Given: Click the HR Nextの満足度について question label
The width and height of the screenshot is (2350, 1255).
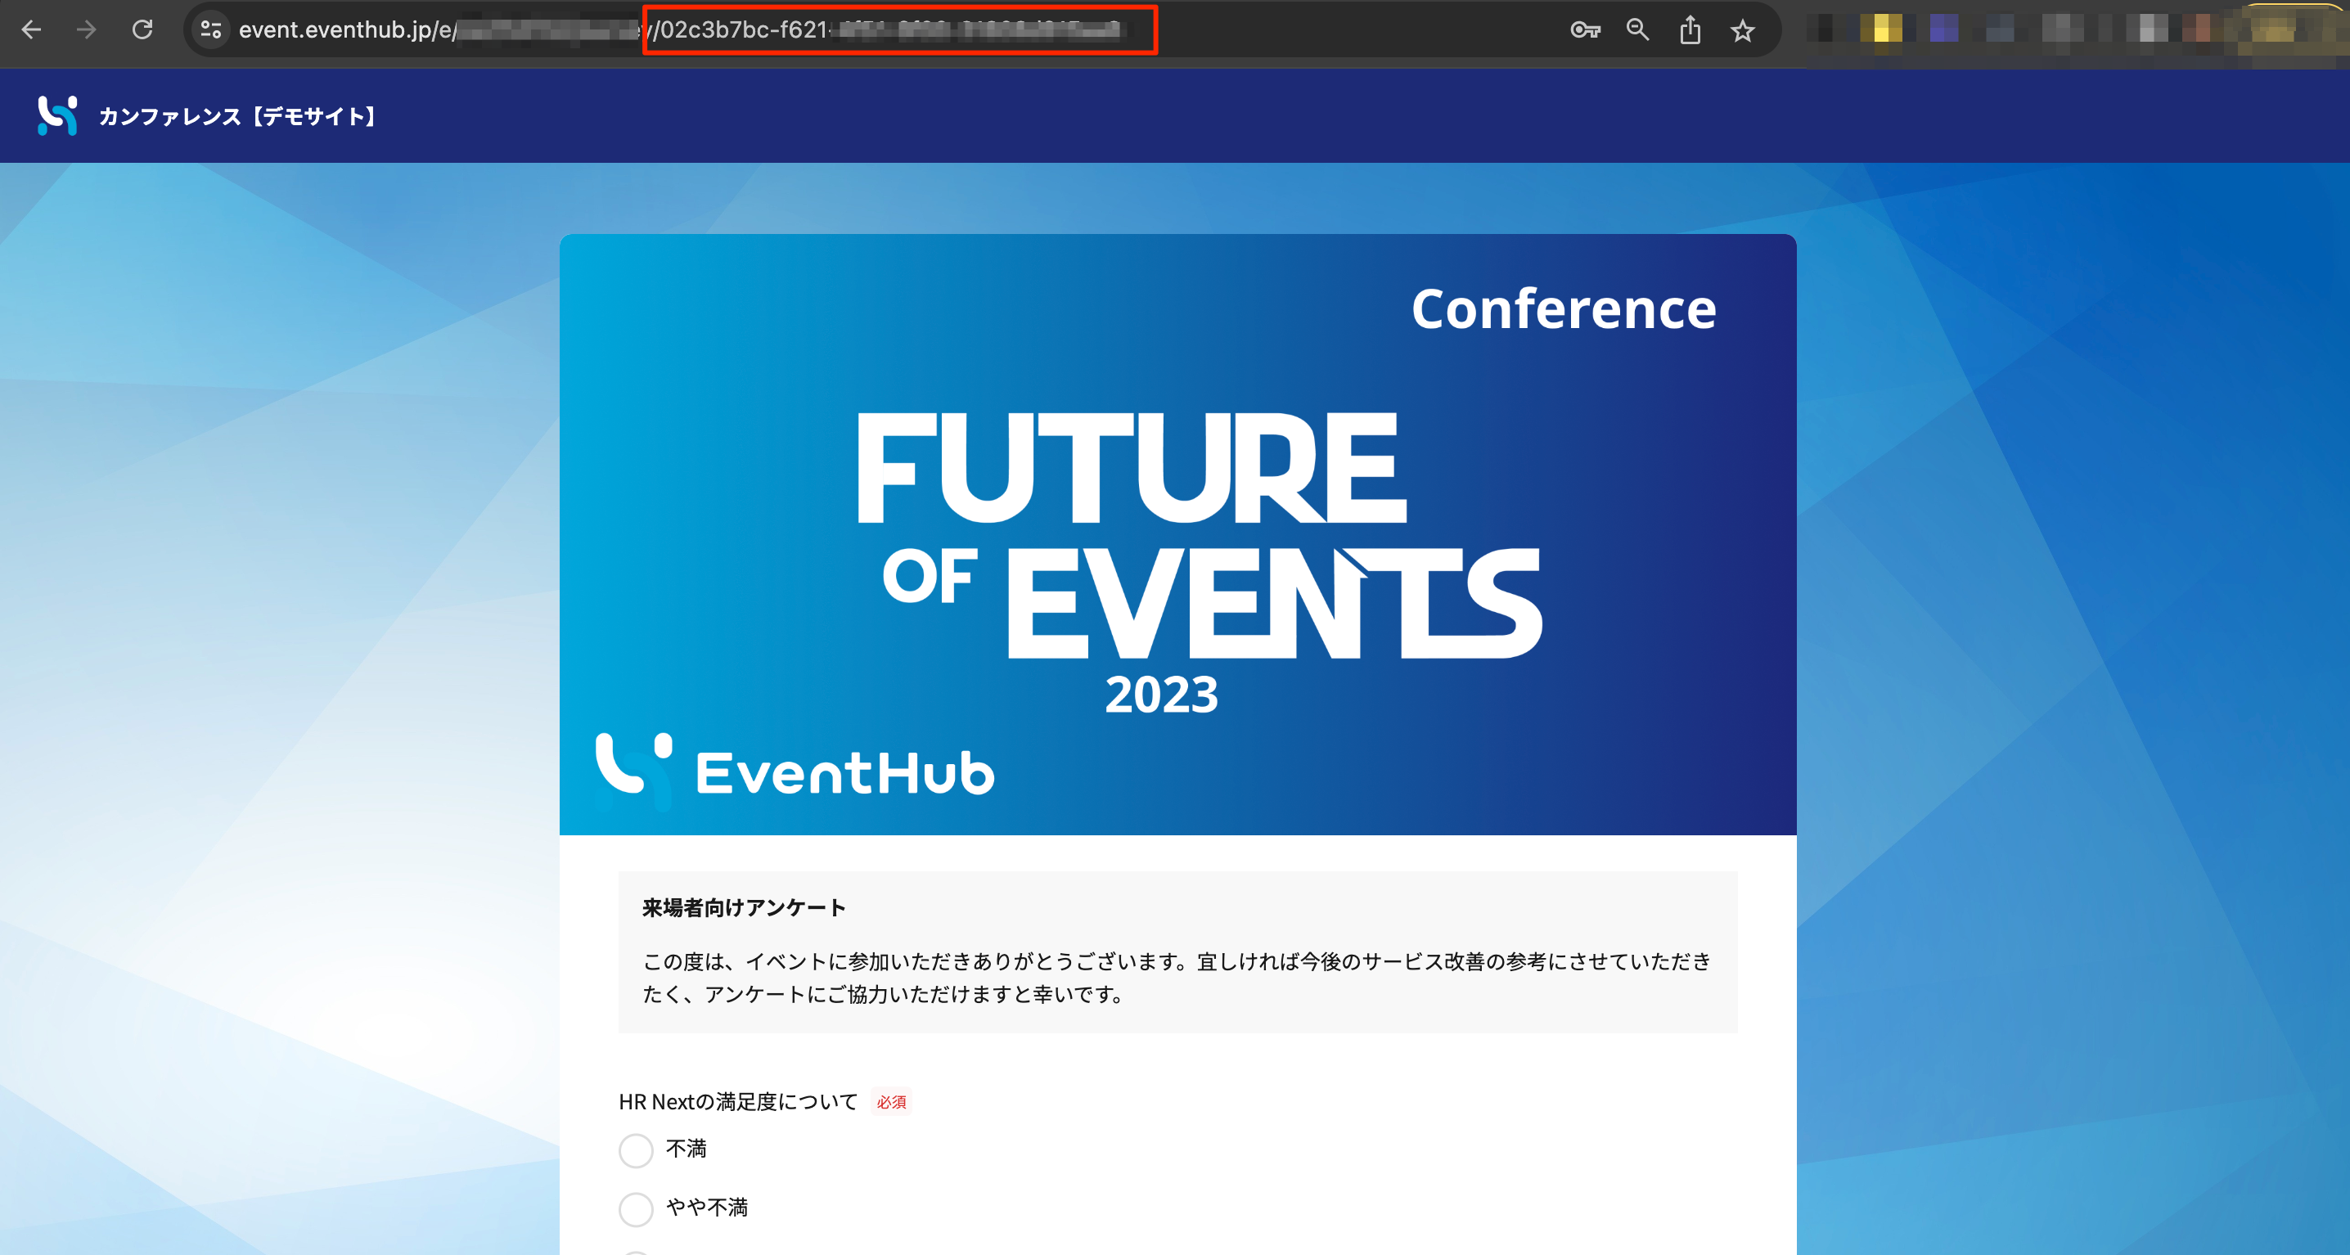Looking at the screenshot, I should (738, 1102).
